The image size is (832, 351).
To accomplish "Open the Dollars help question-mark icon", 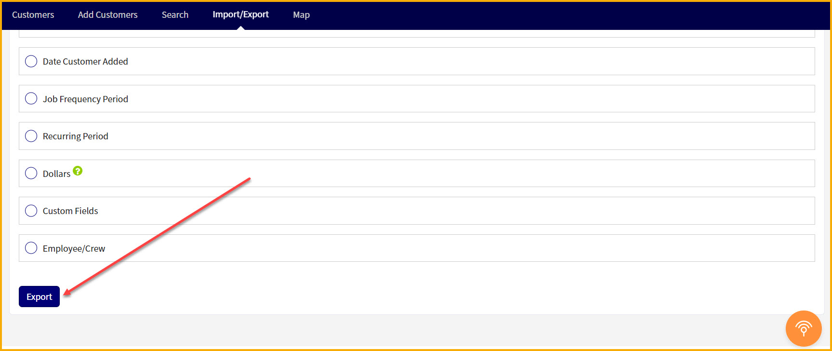I will pos(78,171).
